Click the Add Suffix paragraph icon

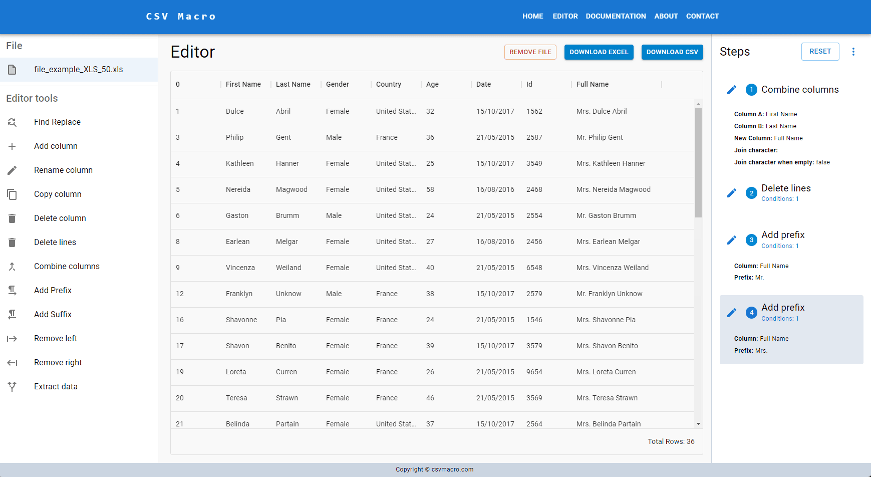point(12,314)
